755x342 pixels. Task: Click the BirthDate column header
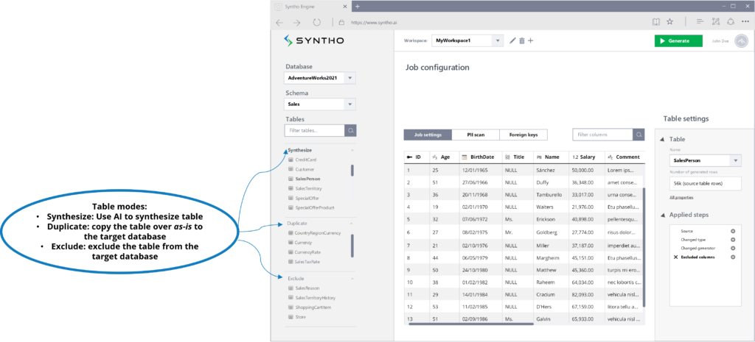pyautogui.click(x=482, y=157)
